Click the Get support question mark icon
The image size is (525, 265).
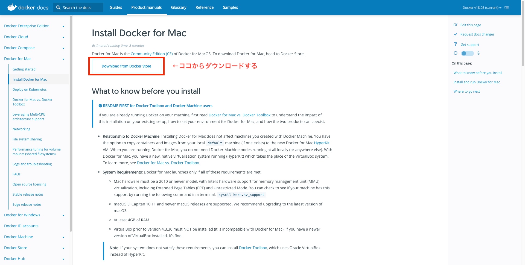pyautogui.click(x=456, y=44)
